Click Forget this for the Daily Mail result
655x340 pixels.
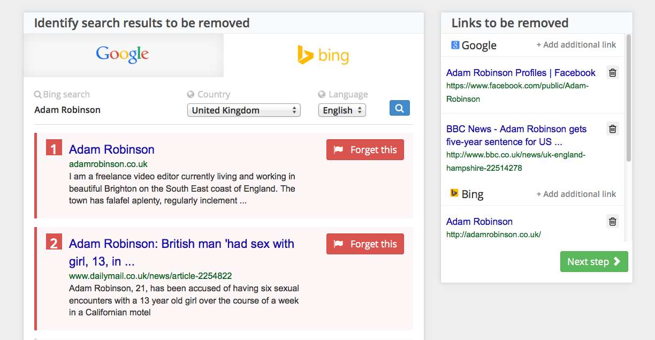point(365,244)
